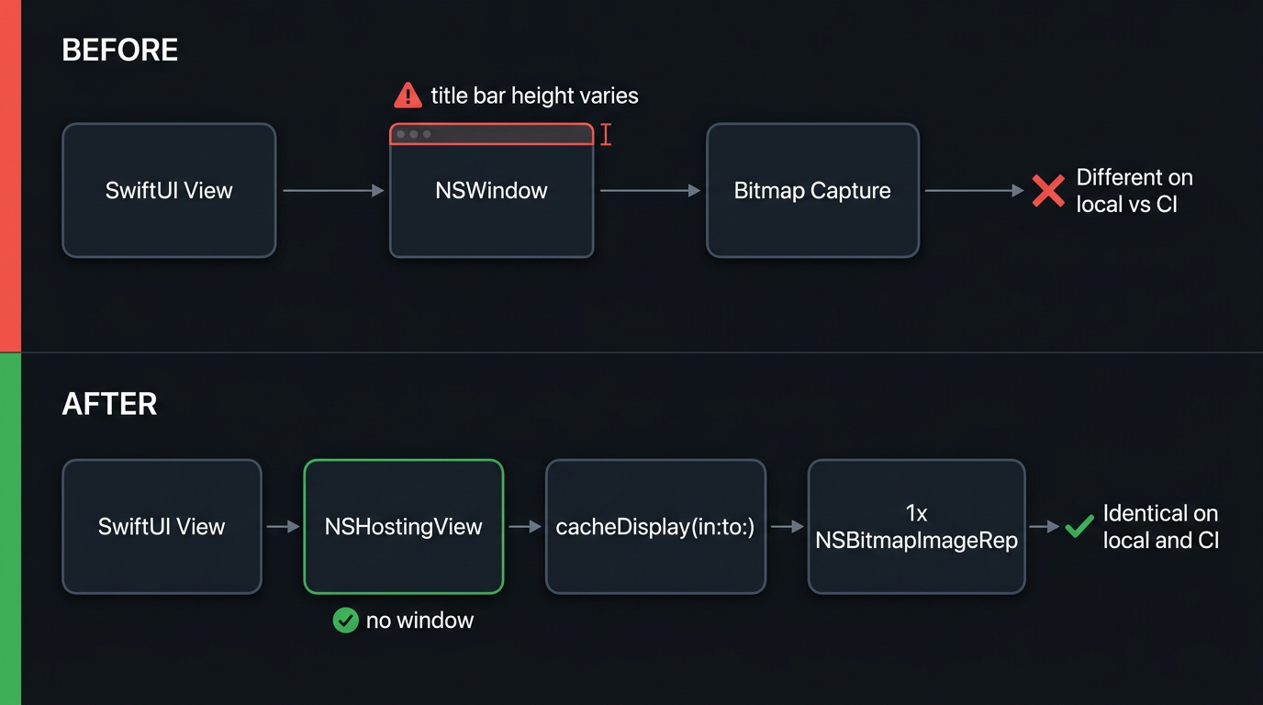Click the AFTER section heading

109,404
